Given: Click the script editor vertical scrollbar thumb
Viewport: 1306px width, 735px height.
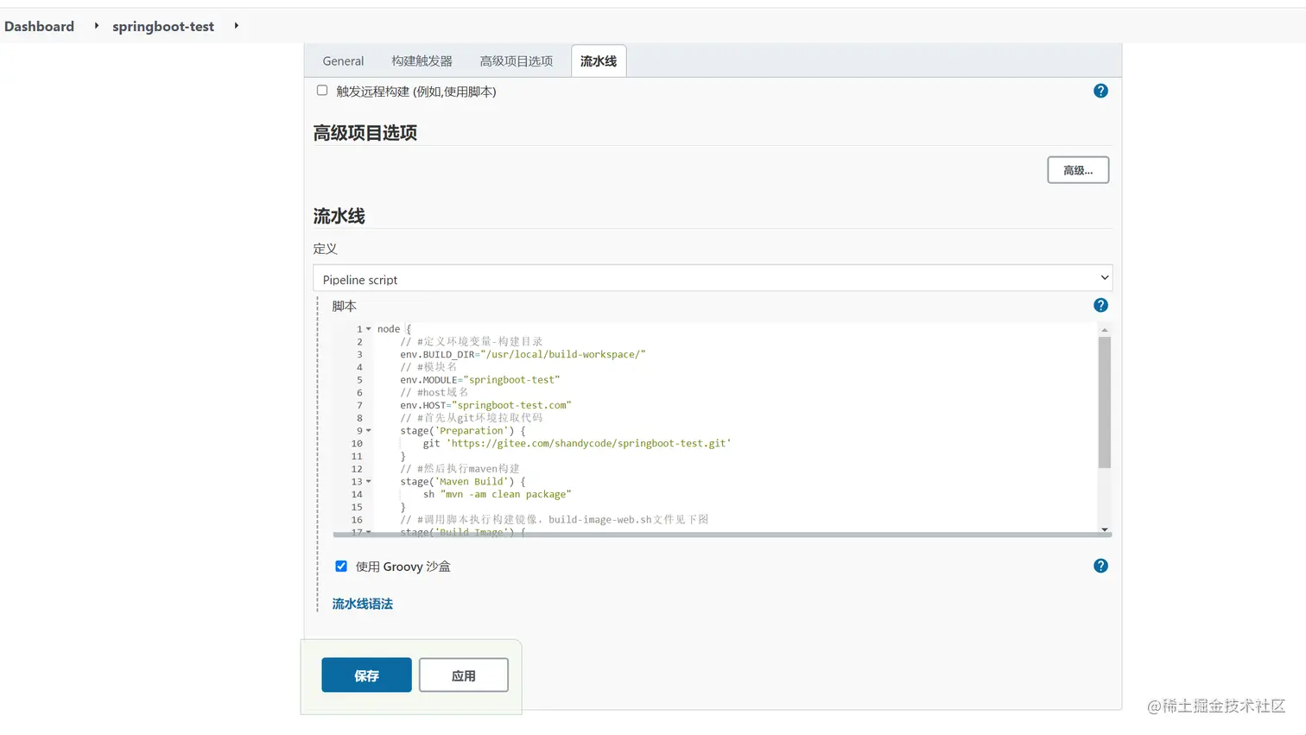Looking at the screenshot, I should click(1105, 402).
